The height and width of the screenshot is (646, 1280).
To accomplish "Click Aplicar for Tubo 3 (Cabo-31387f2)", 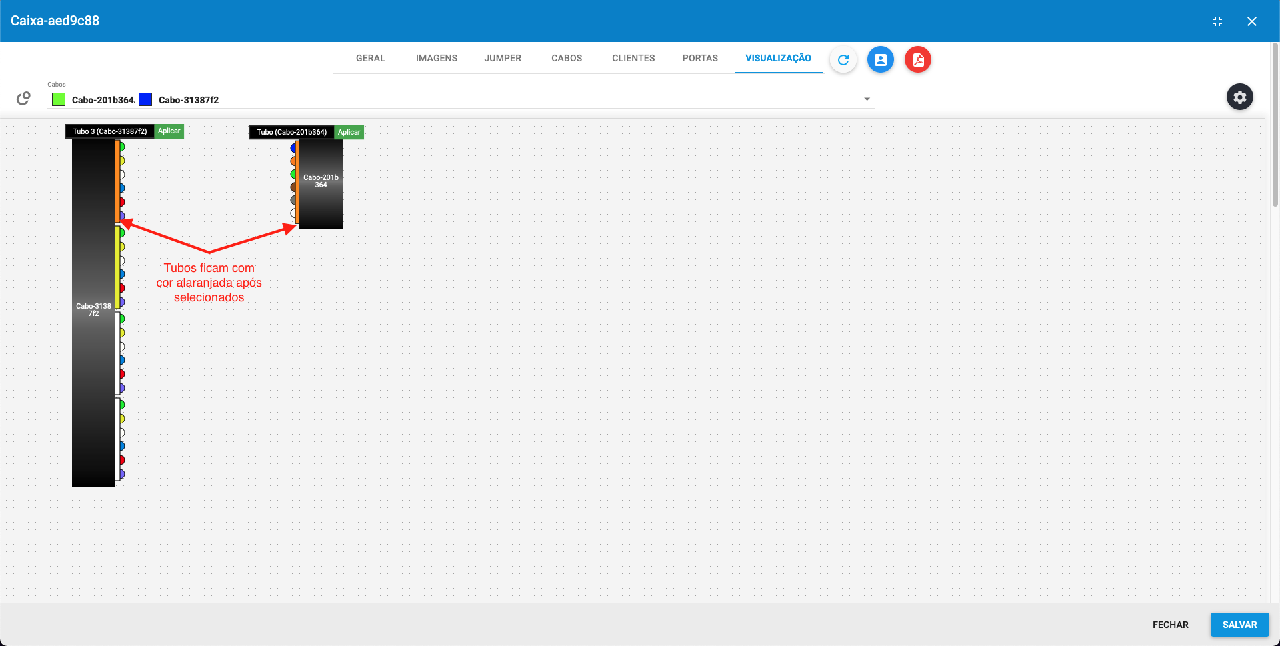I will tap(169, 131).
